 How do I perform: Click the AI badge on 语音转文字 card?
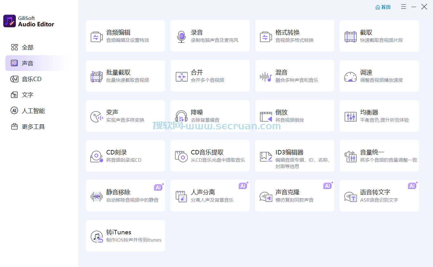[x=413, y=186]
